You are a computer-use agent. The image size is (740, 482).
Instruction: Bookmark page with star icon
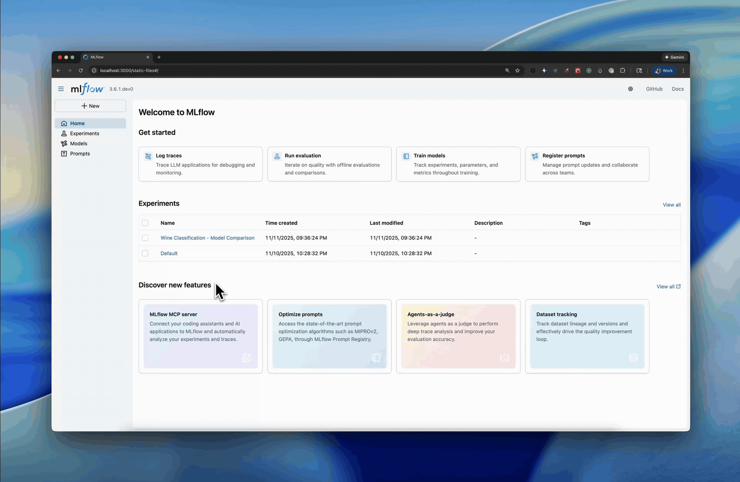(517, 70)
